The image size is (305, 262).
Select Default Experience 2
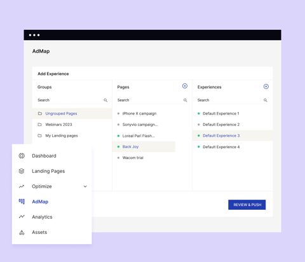(221, 125)
